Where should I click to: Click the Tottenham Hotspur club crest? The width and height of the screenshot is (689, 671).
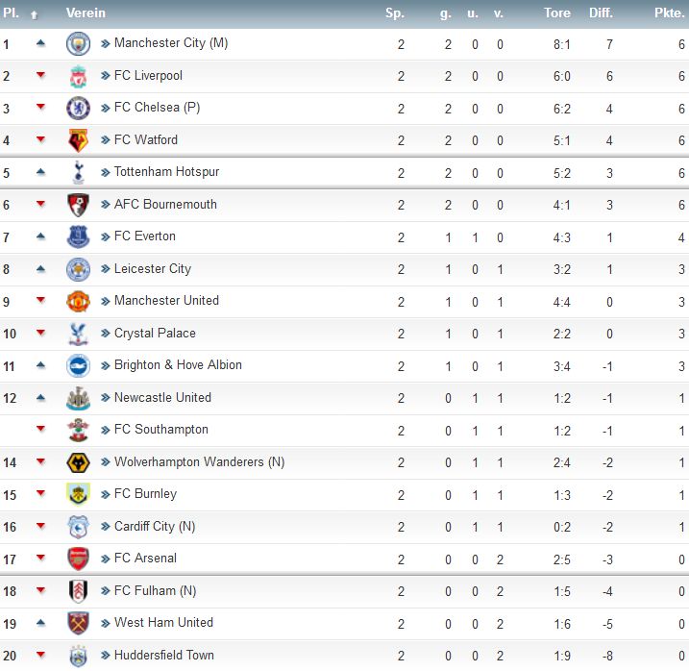click(78, 172)
